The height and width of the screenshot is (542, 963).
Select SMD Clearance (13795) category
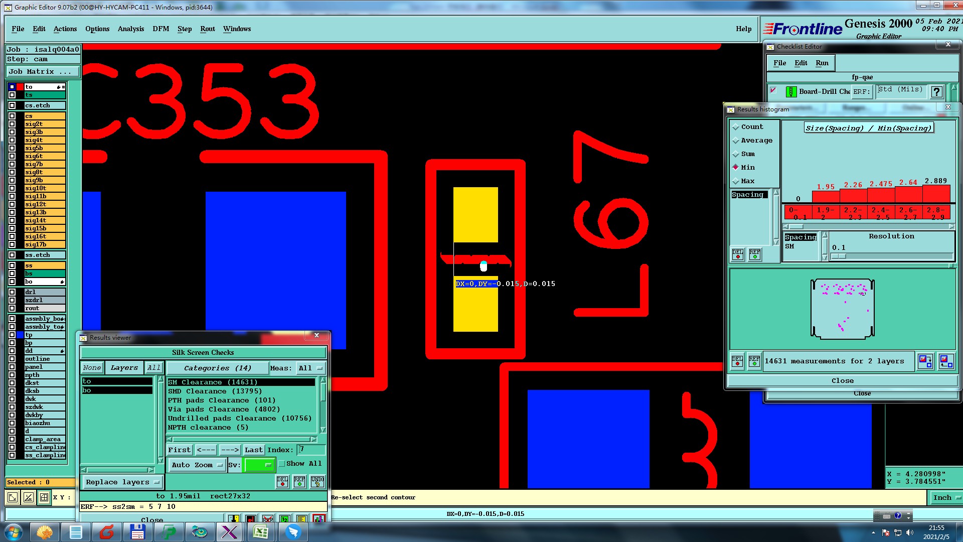point(215,391)
